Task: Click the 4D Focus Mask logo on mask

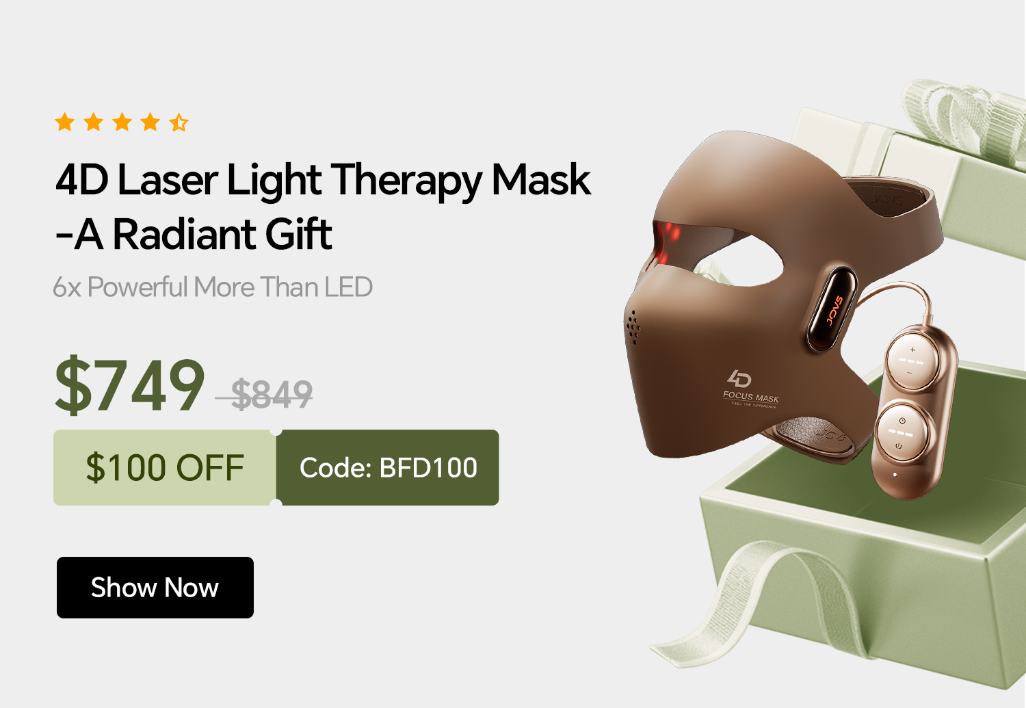Action: point(751,388)
